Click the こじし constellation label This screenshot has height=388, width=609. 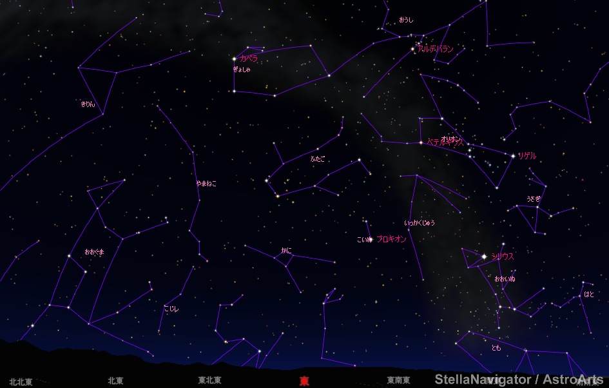[171, 309]
